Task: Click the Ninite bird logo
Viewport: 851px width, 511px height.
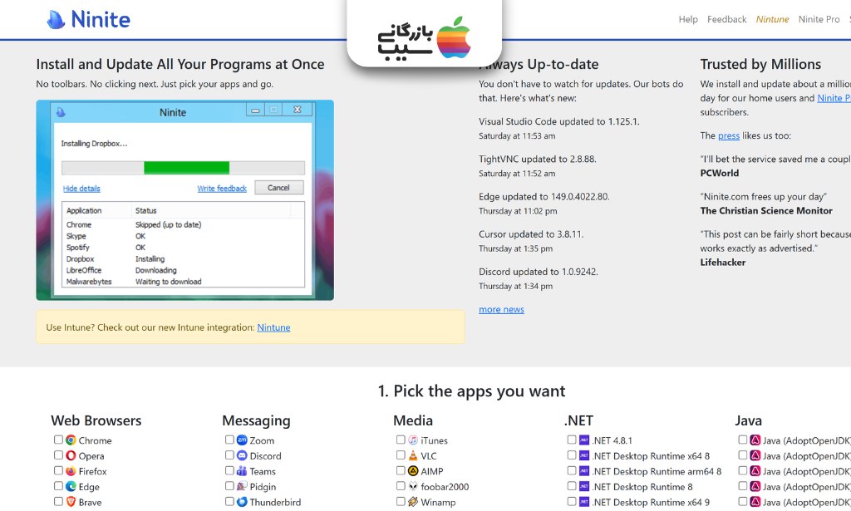Action: click(x=56, y=20)
